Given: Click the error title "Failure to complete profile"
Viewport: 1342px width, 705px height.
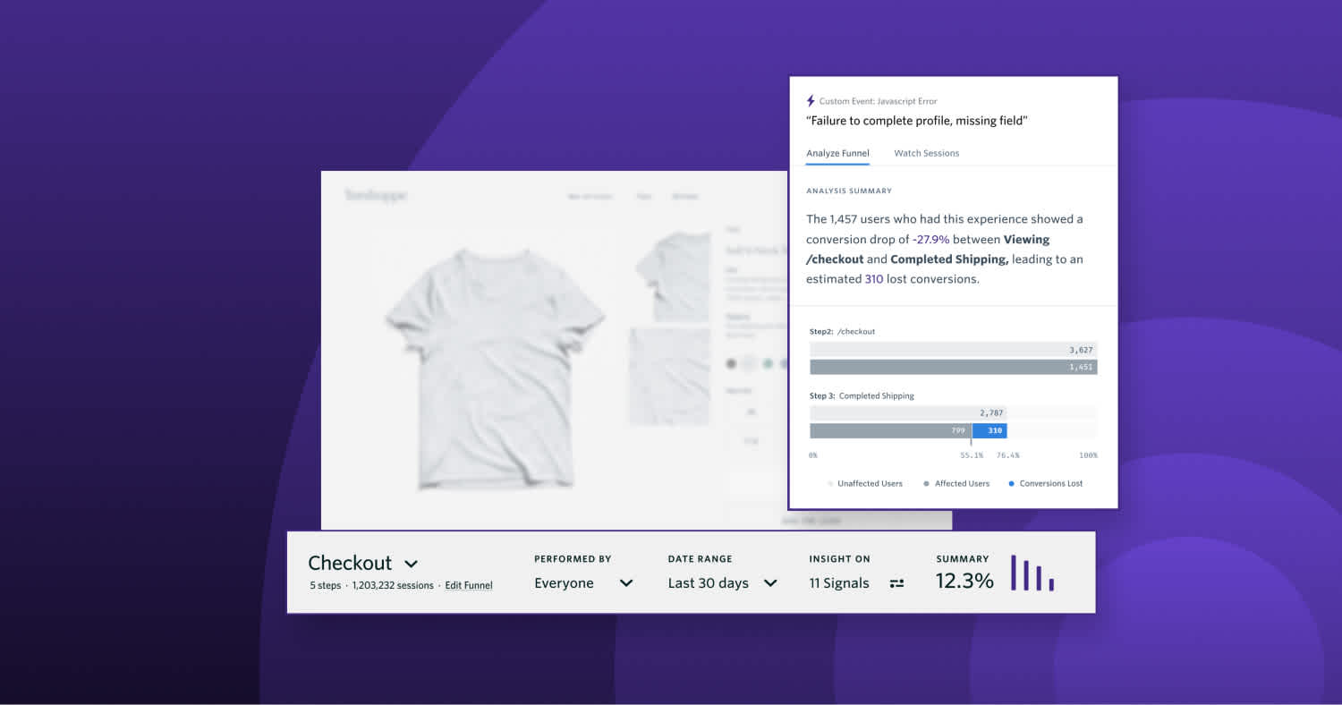Looking at the screenshot, I should [x=916, y=121].
